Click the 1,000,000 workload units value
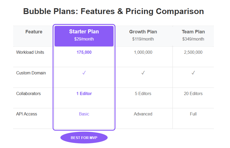Viewport: 230px width, 148px height. [x=143, y=52]
